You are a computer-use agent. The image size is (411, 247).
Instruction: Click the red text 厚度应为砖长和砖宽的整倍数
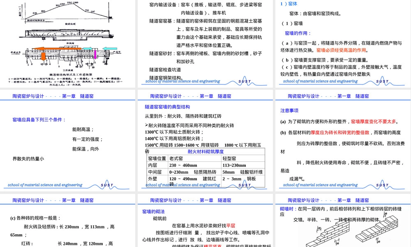pos(340,133)
